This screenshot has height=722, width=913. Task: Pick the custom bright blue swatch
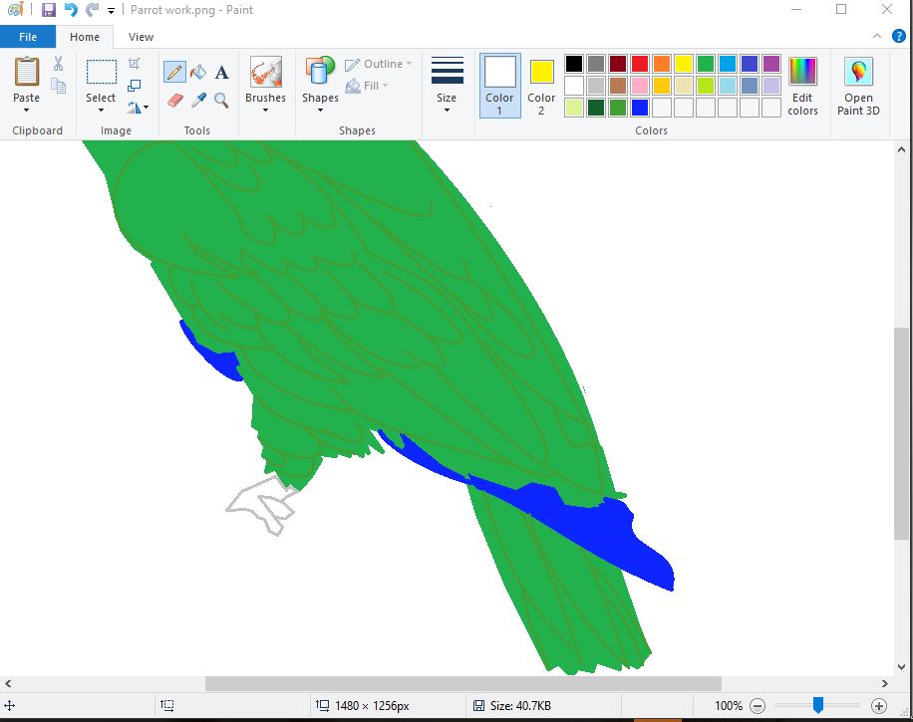pyautogui.click(x=640, y=108)
